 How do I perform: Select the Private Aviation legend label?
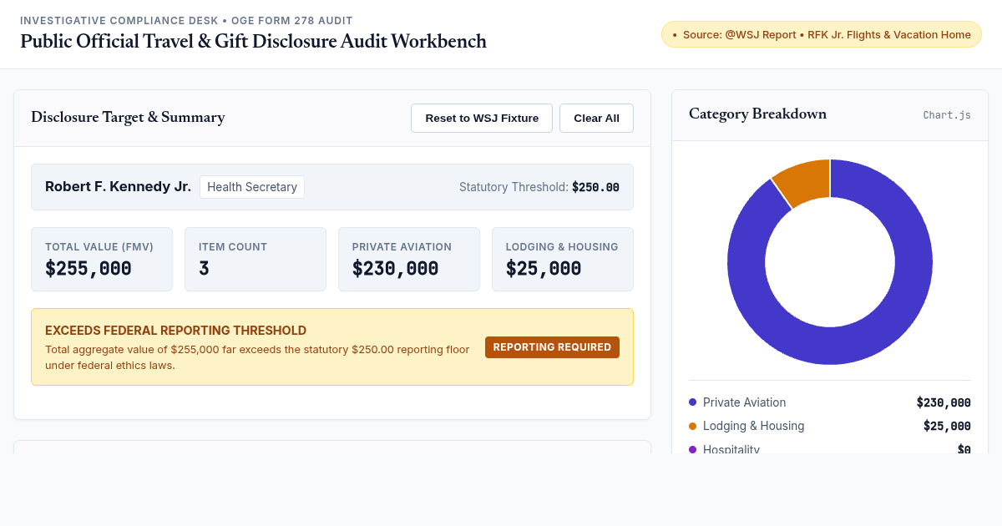(x=744, y=402)
